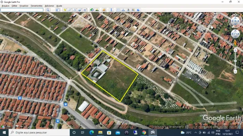Open File Explorer from taskbar
The height and width of the screenshot is (136, 243).
point(100,133)
